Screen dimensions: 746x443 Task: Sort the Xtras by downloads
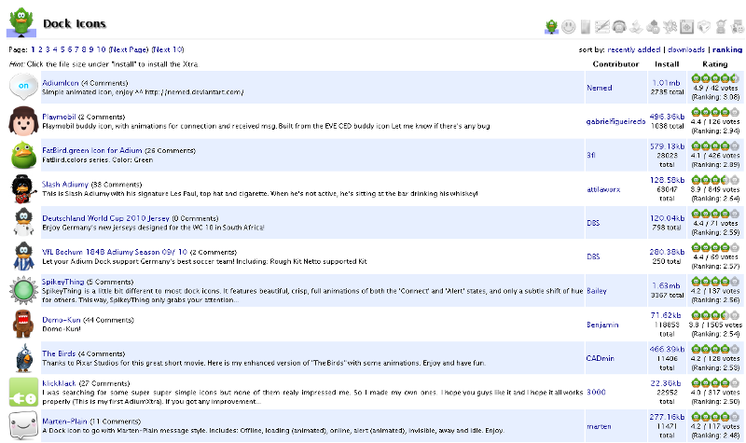point(685,49)
